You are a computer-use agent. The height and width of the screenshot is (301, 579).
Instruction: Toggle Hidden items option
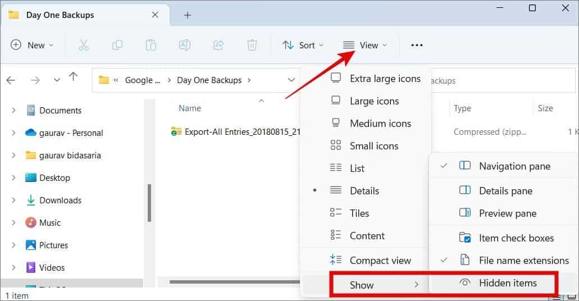[x=499, y=283]
